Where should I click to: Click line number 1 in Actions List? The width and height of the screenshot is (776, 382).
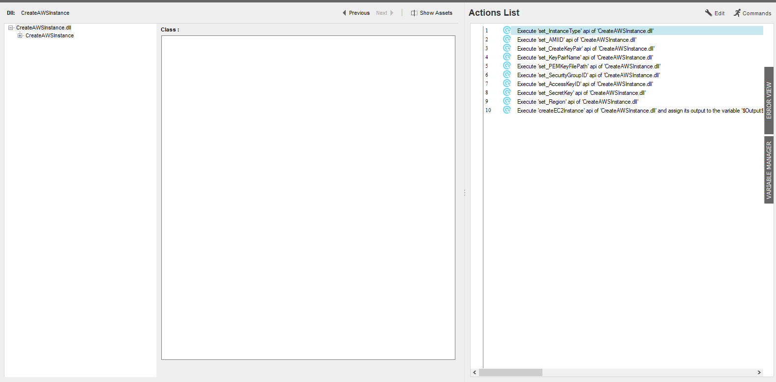click(487, 30)
